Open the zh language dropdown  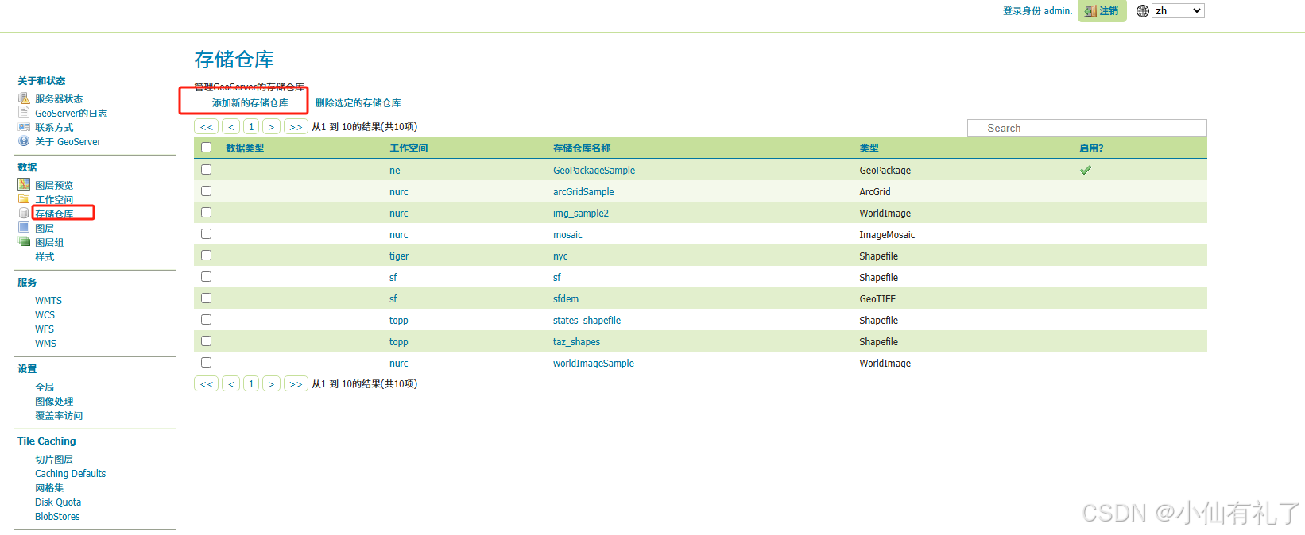click(x=1178, y=11)
